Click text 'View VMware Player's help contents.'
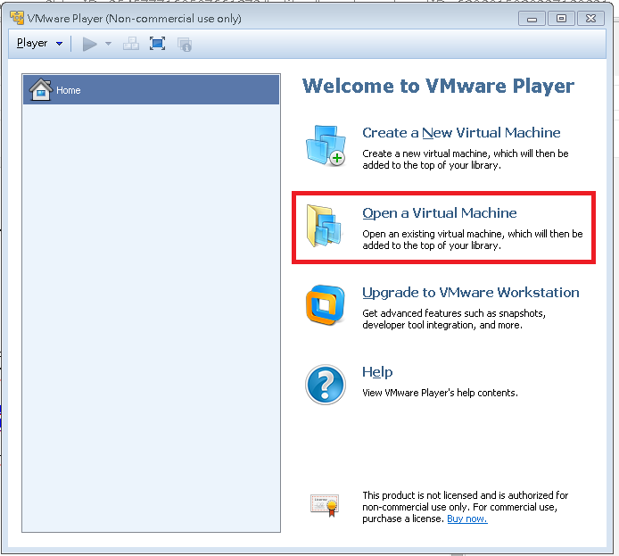 [x=441, y=393]
